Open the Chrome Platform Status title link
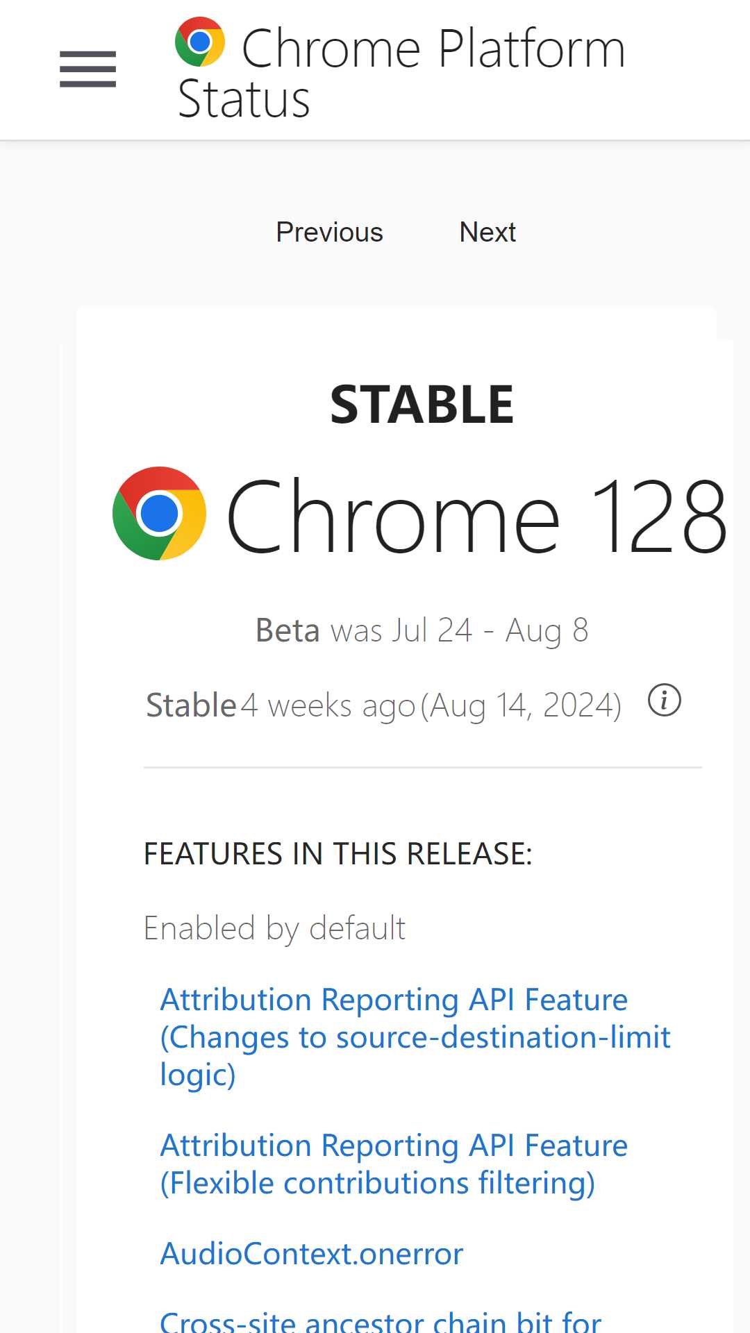The width and height of the screenshot is (750, 1333). point(401,72)
